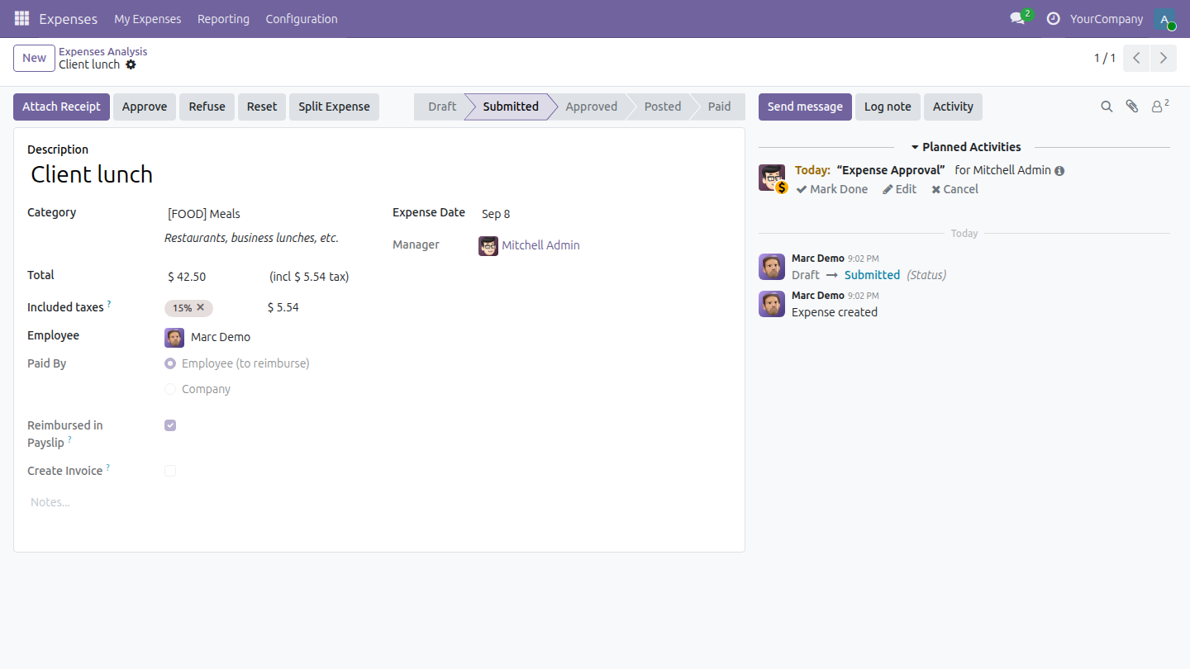1190x669 pixels.
Task: Go to next record arrow
Action: 1164,58
